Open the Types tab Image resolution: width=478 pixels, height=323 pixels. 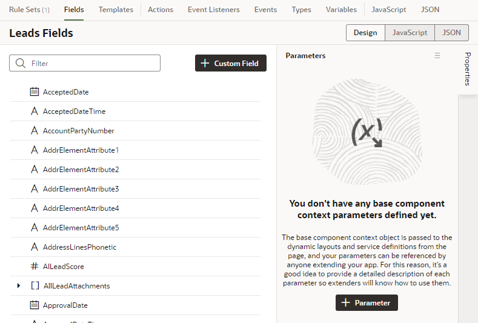point(301,10)
